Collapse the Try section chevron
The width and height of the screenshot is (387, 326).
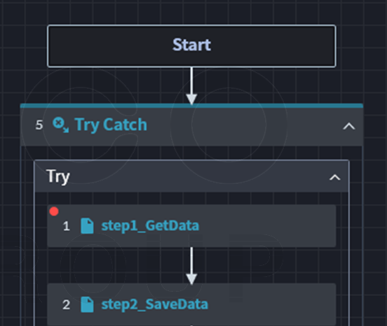(x=335, y=177)
